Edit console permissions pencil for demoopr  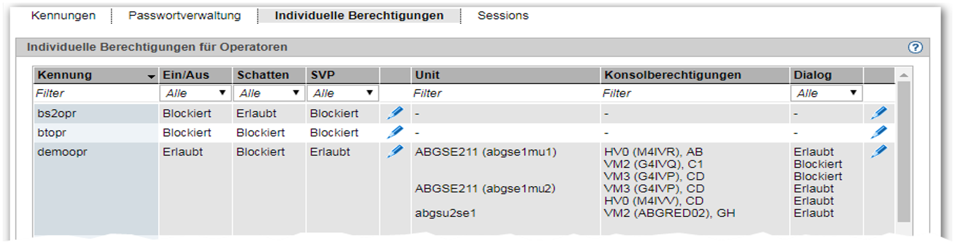878,151
